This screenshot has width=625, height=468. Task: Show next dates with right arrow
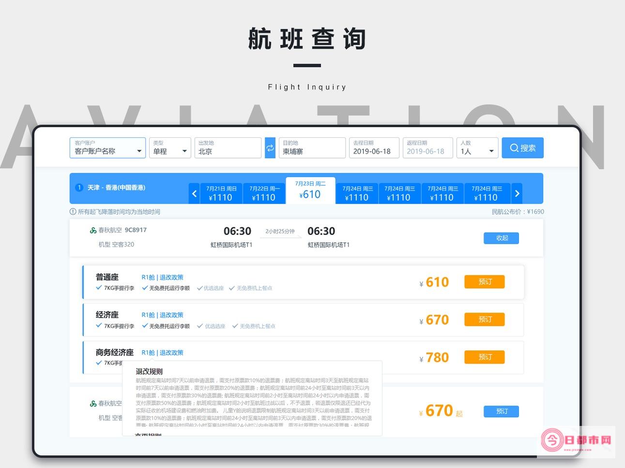(517, 193)
